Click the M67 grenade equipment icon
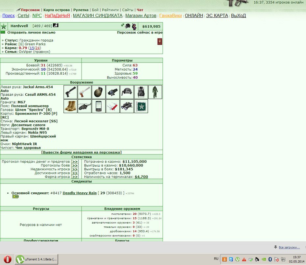The height and width of the screenshot is (265, 306). [x=99, y=92]
